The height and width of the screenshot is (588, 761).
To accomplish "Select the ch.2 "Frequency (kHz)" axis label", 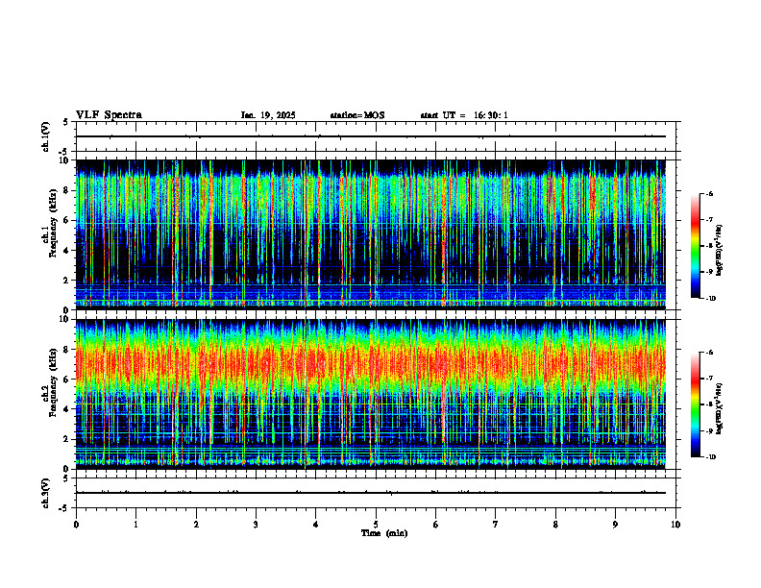I will 53,382.
